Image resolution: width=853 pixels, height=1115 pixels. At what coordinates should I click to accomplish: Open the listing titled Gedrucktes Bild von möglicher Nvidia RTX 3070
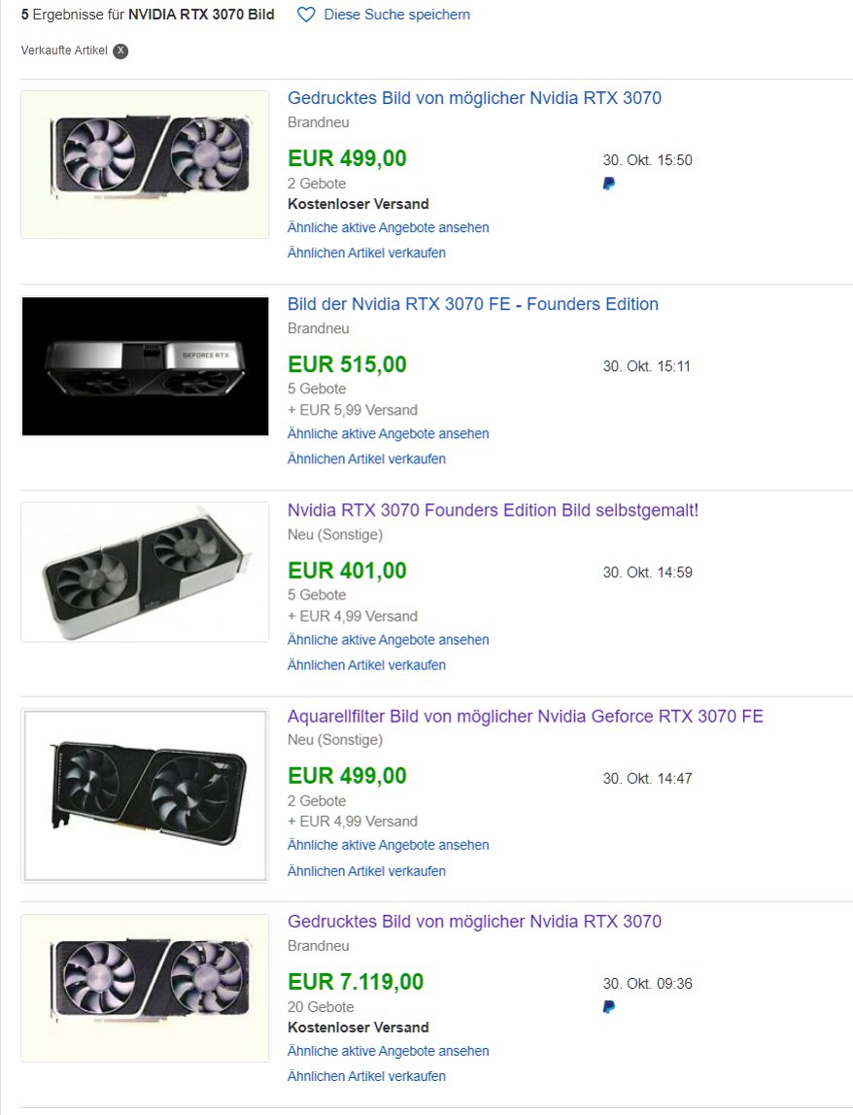474,98
